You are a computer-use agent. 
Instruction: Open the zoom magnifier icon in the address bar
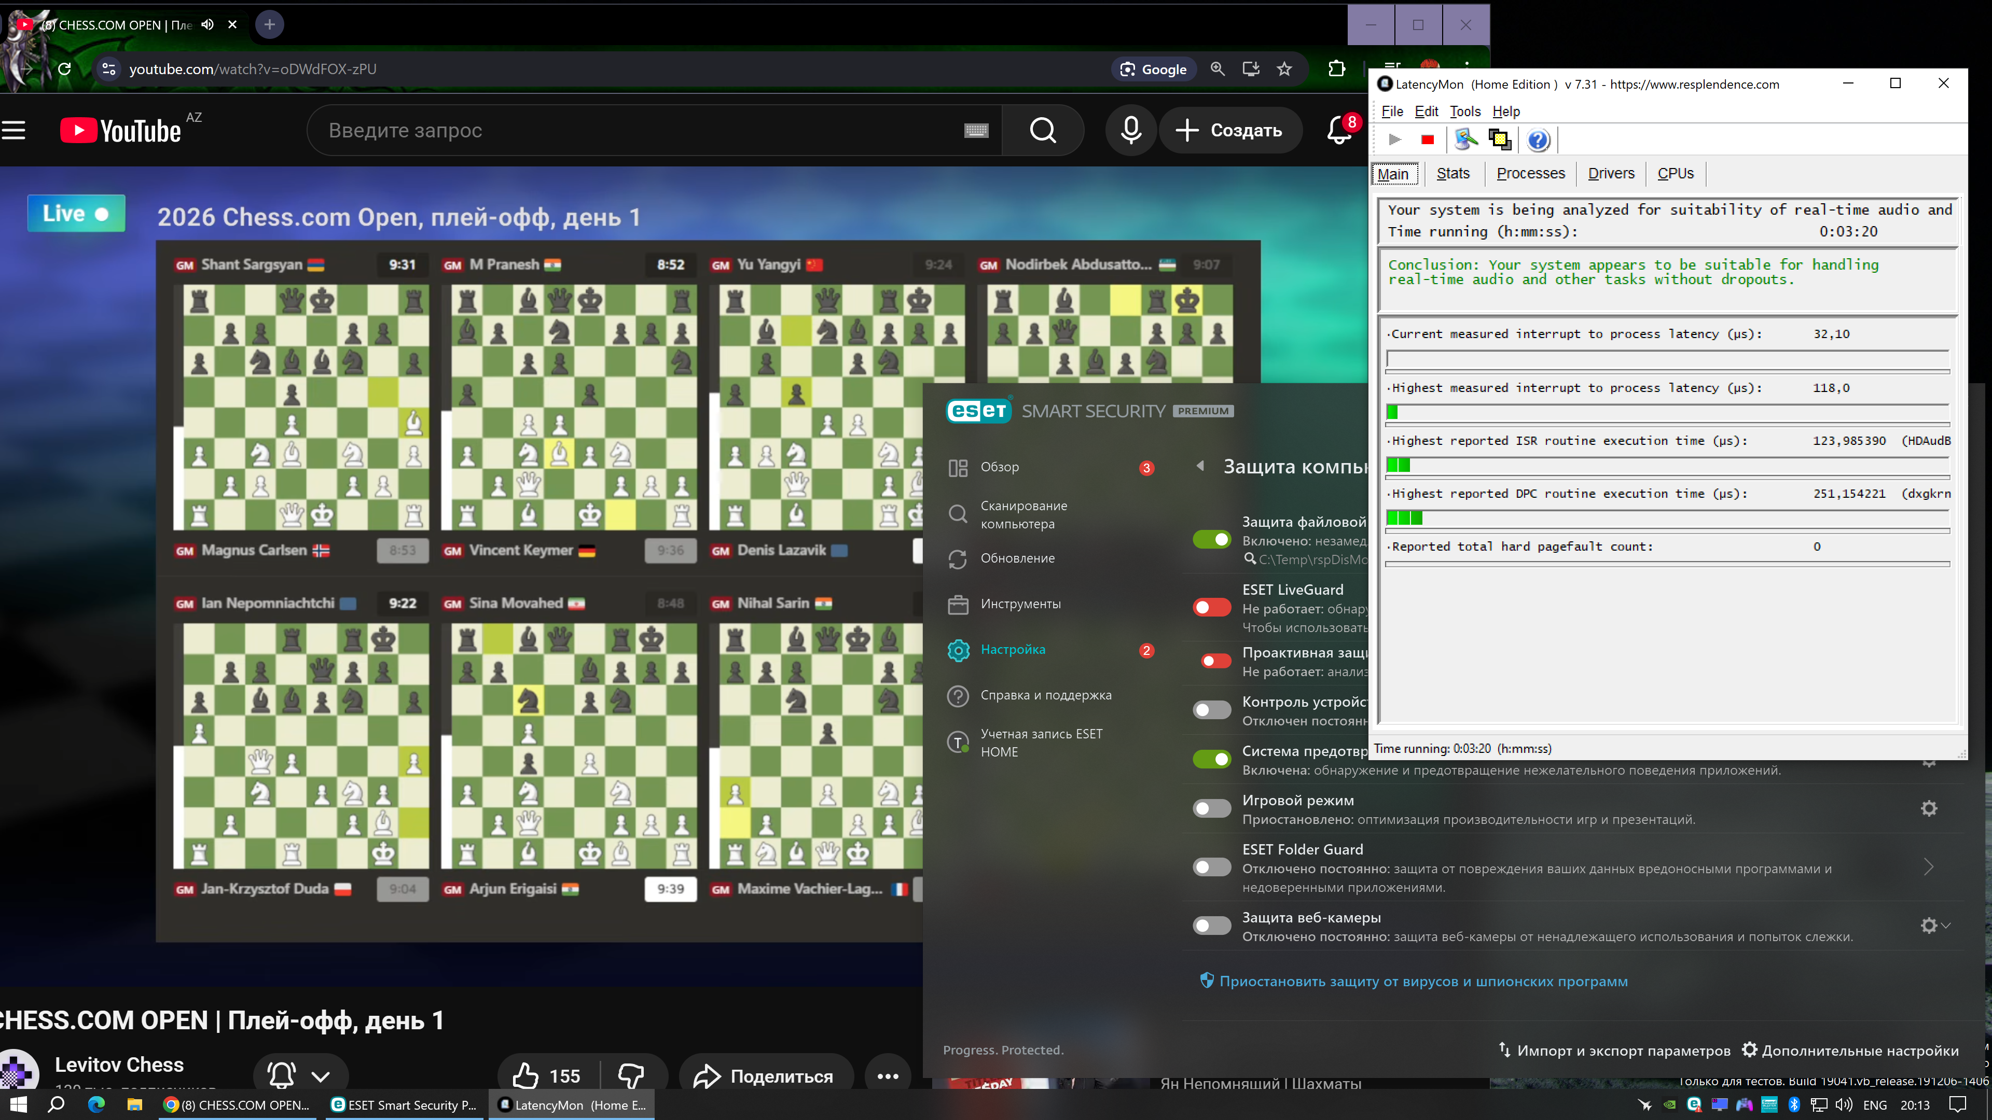tap(1218, 69)
